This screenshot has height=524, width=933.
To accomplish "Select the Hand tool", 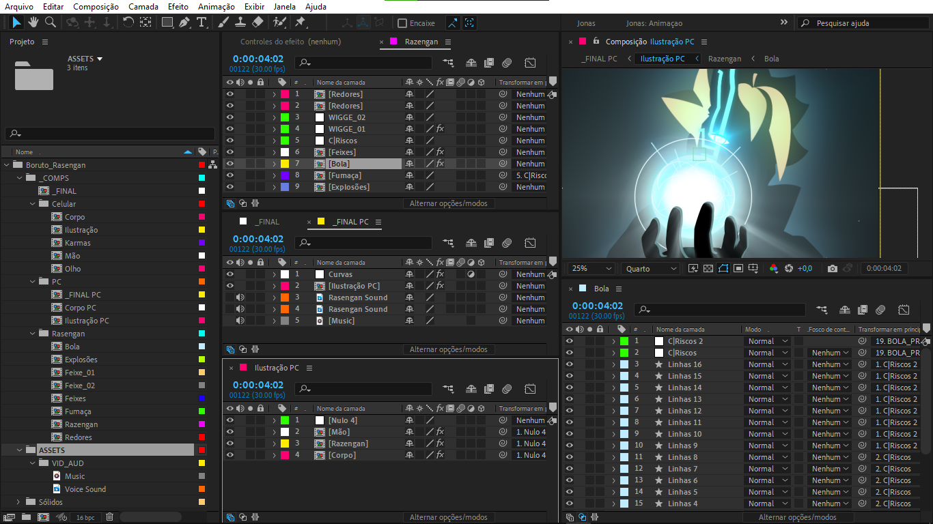I will [33, 23].
